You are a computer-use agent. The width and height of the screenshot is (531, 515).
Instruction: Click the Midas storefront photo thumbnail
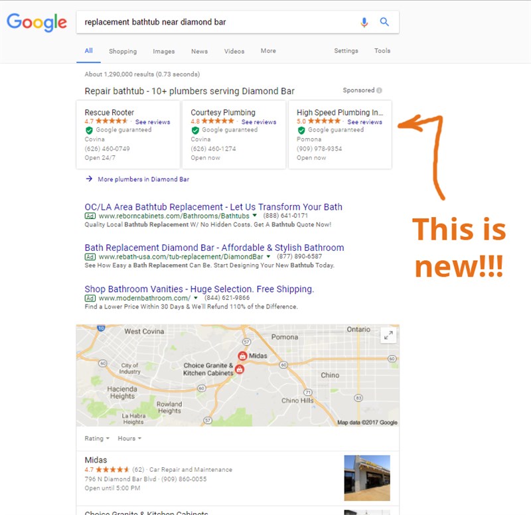(x=367, y=478)
